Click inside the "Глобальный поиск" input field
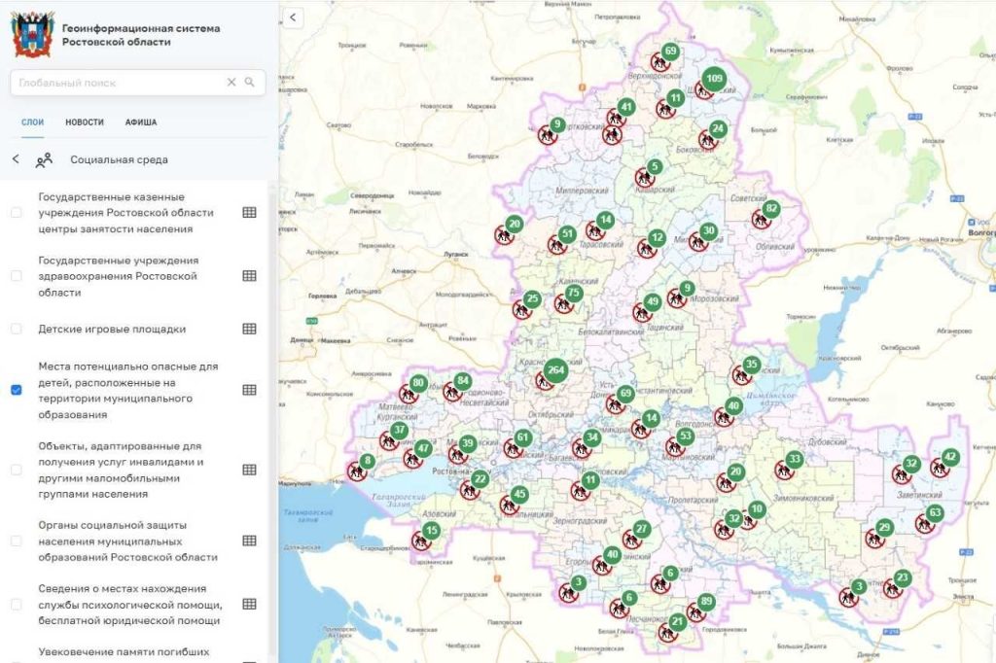Viewport: 996px width, 663px height. [117, 83]
